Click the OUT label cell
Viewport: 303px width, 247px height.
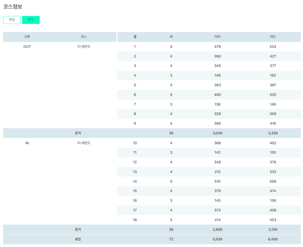tap(27, 47)
